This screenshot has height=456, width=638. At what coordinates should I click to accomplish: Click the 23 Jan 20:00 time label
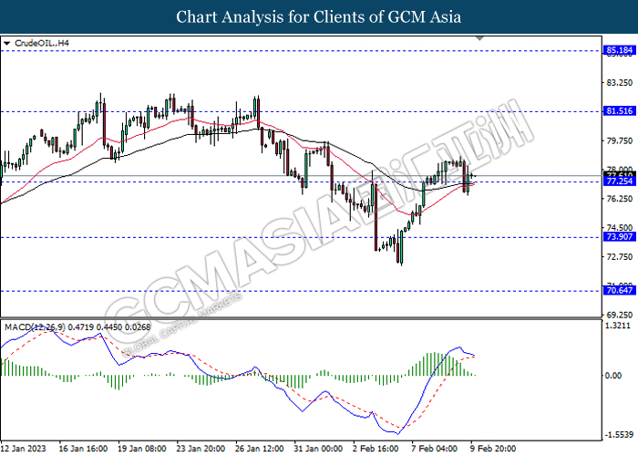(x=201, y=449)
